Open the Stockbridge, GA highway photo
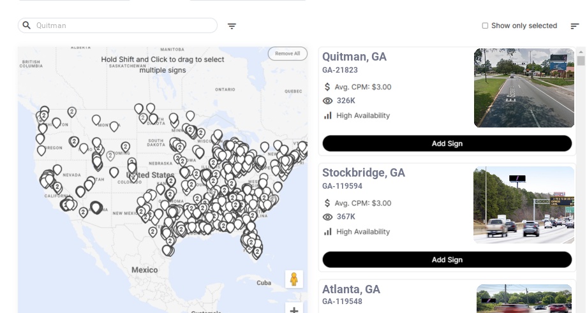The height and width of the screenshot is (313, 587). tap(524, 205)
